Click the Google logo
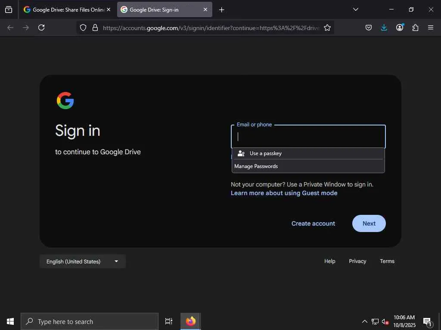441x330 pixels. [x=65, y=101]
